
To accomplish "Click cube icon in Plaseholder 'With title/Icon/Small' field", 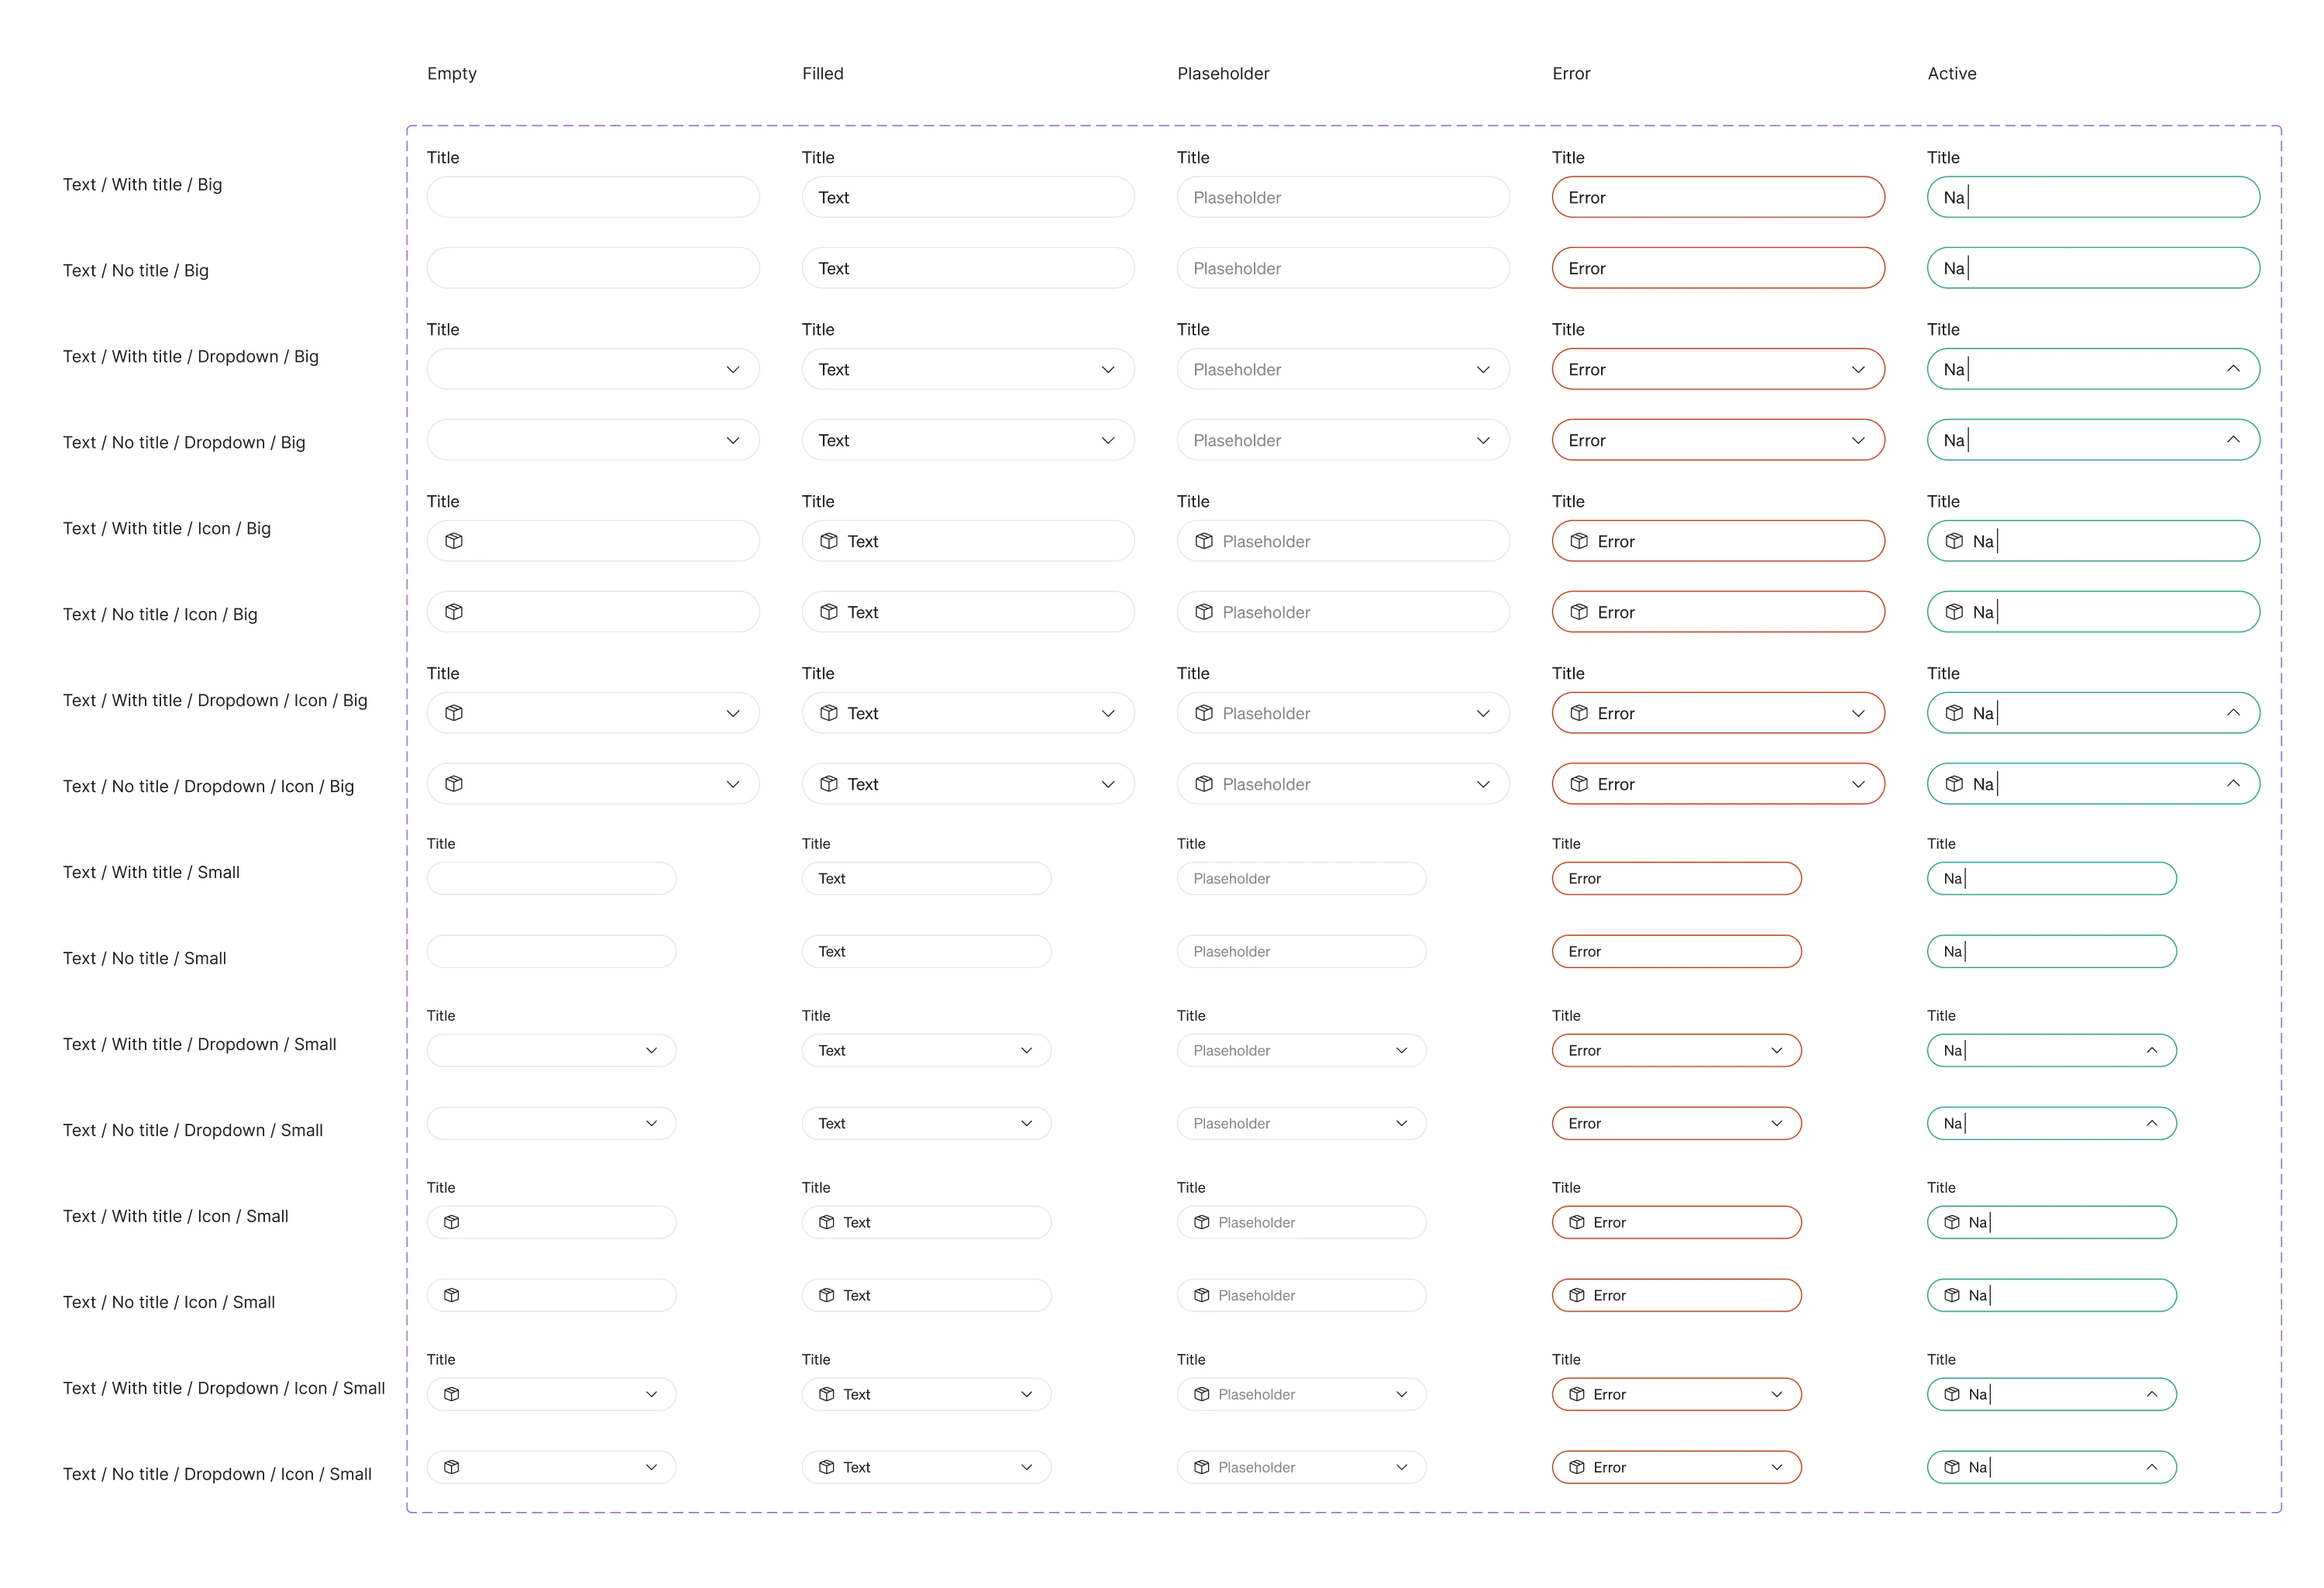I will (x=1202, y=1222).
